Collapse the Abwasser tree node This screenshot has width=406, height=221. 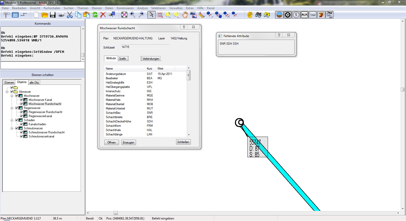pyautogui.click(x=7, y=92)
